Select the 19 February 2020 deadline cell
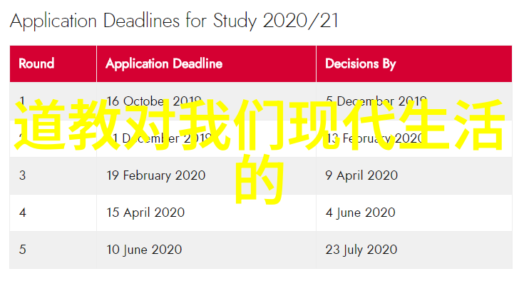Image resolution: width=519 pixels, height=291 pixels. click(206, 175)
